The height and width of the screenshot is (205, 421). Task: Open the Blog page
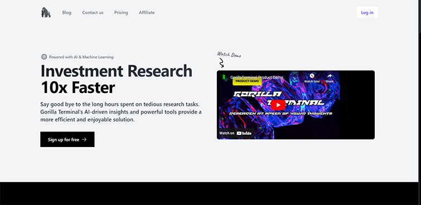pyautogui.click(x=67, y=13)
